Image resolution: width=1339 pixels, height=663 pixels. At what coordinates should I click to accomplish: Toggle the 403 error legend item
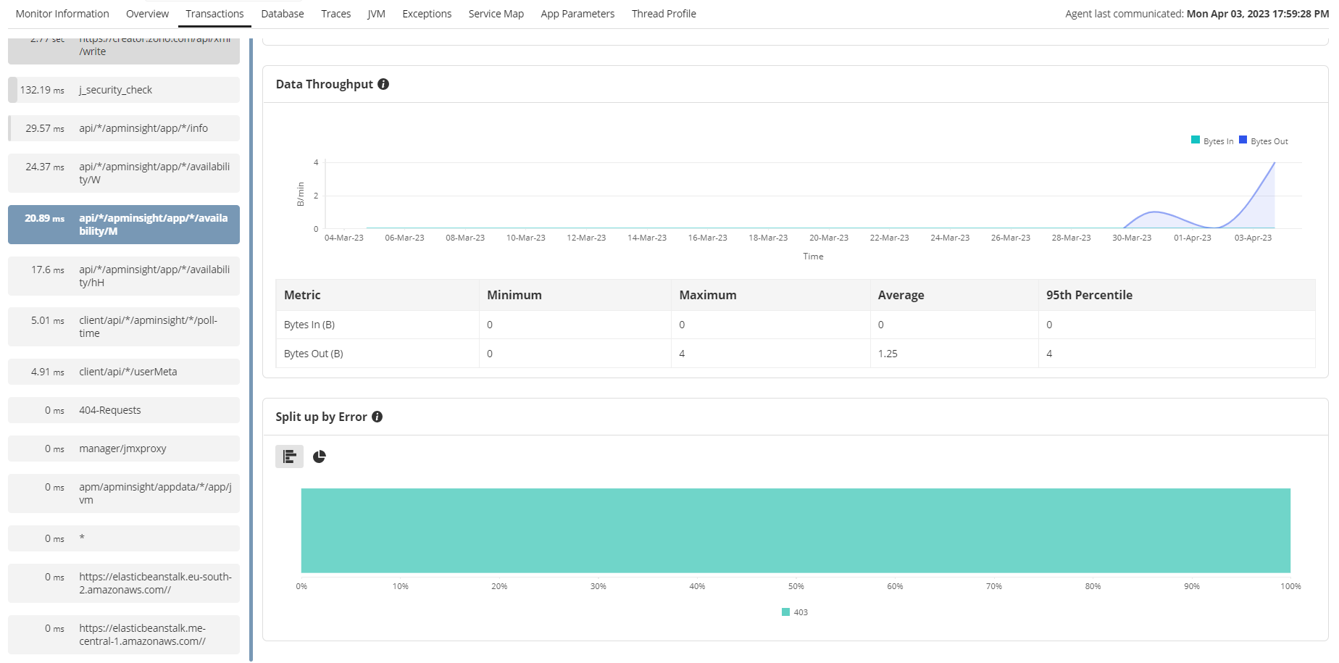(x=795, y=612)
